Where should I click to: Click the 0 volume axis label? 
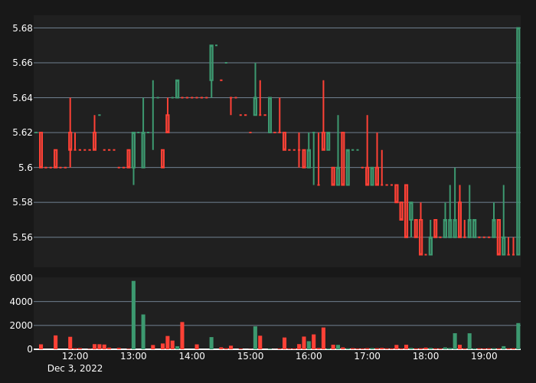(x=30, y=349)
